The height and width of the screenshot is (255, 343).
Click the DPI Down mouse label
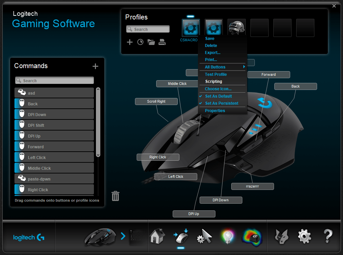221,200
